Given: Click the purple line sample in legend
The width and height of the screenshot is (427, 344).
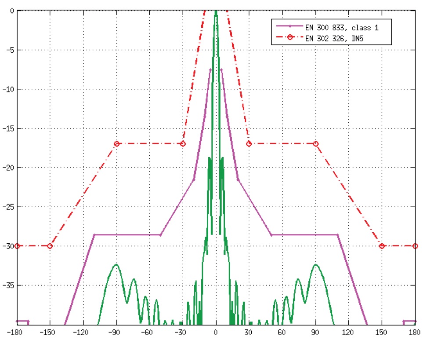Looking at the screenshot, I should pos(290,26).
